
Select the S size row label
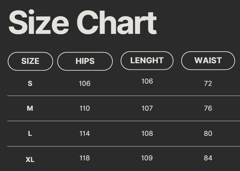click(x=30, y=84)
